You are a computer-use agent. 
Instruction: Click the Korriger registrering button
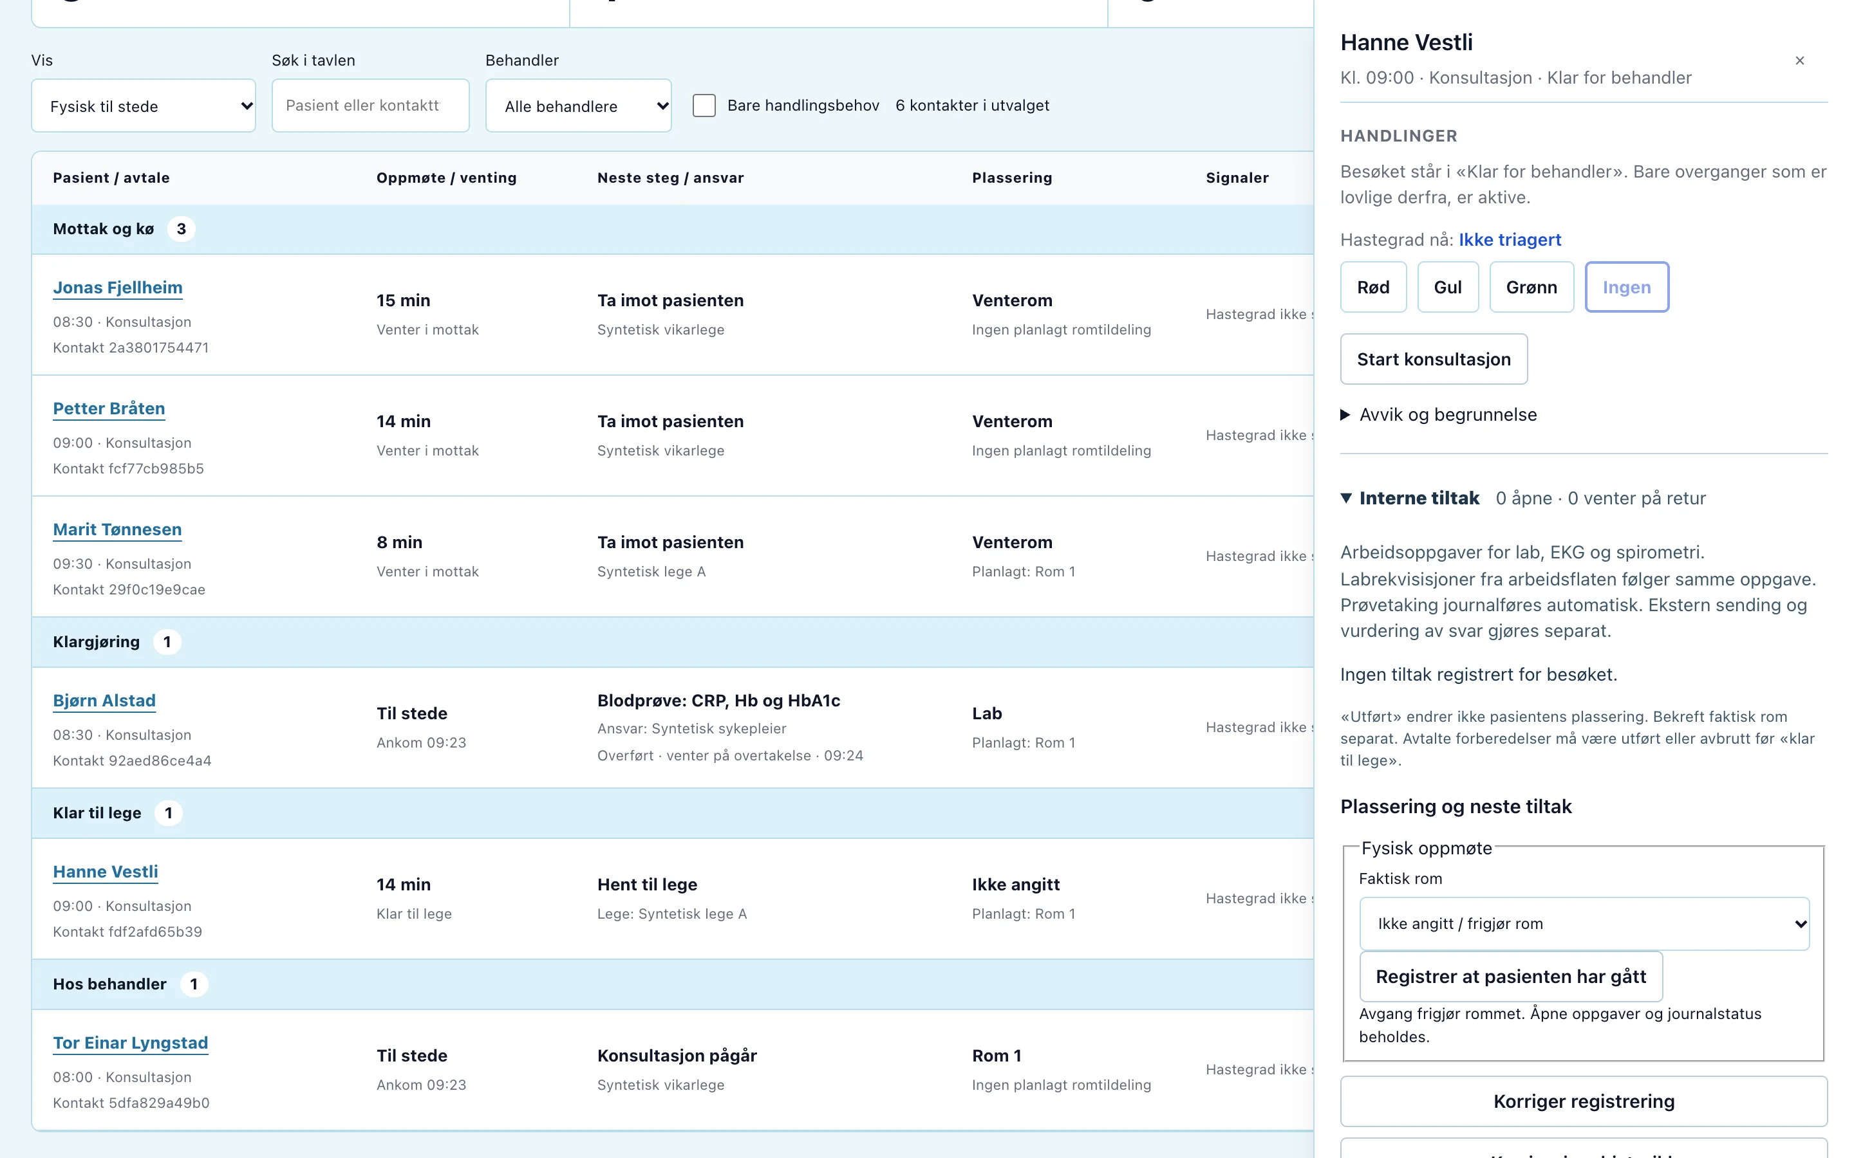pyautogui.click(x=1584, y=1101)
